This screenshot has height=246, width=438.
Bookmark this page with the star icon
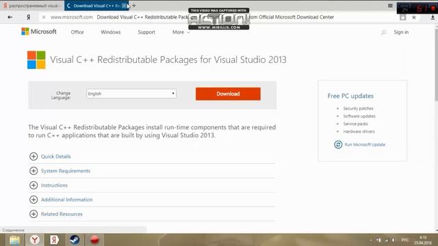coord(414,17)
